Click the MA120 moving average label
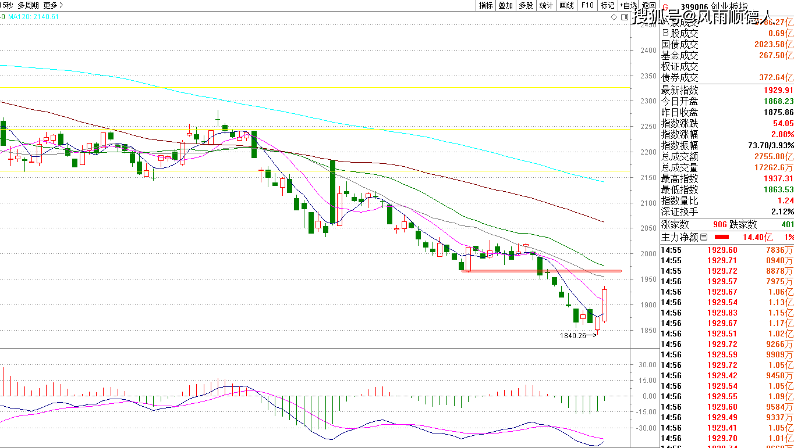The height and width of the screenshot is (448, 794). [33, 17]
